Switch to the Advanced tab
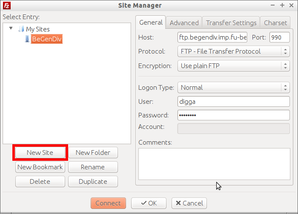 click(184, 23)
